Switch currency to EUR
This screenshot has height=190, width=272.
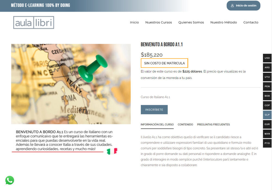267,124
